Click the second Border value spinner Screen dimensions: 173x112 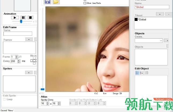coord(86,103)
